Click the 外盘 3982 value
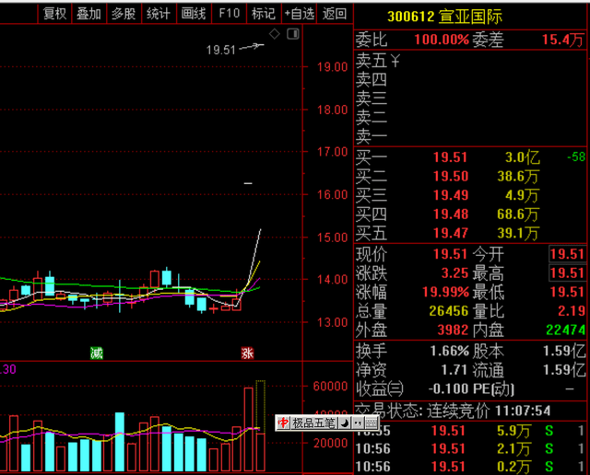This screenshot has height=475, width=590. (453, 330)
